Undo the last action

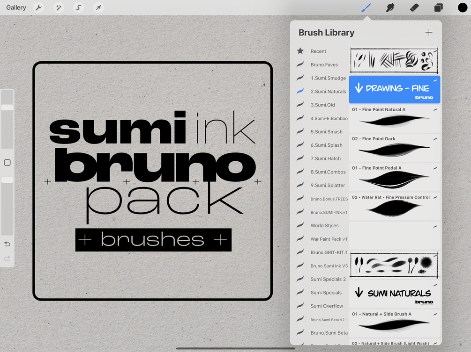click(7, 244)
